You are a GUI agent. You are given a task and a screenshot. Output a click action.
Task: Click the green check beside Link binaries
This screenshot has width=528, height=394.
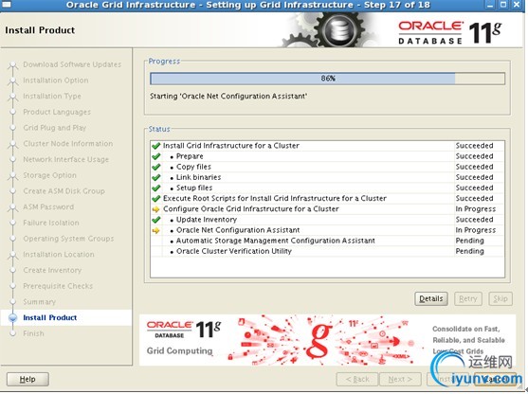(x=155, y=177)
